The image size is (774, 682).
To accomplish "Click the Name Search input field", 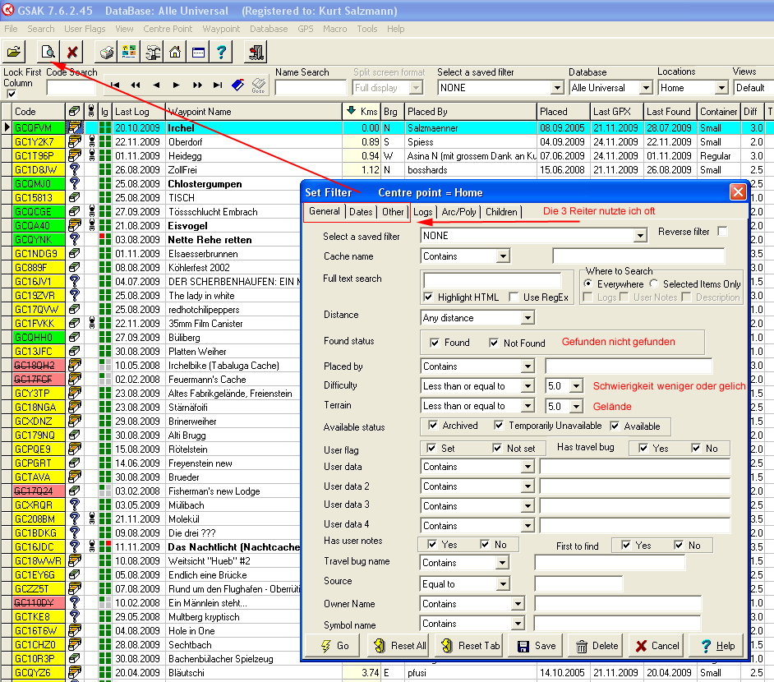I will point(311,88).
